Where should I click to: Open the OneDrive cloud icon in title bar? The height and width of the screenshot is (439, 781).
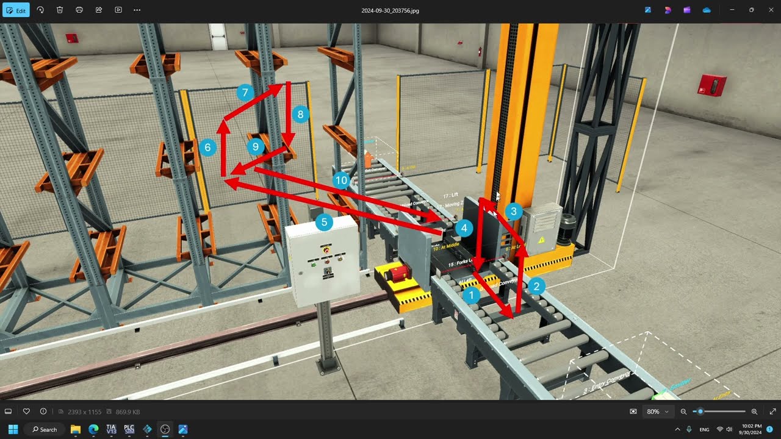[x=707, y=10]
